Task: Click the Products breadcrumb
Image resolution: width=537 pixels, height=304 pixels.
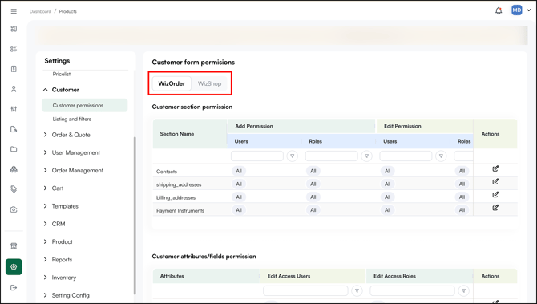Action: [x=68, y=11]
